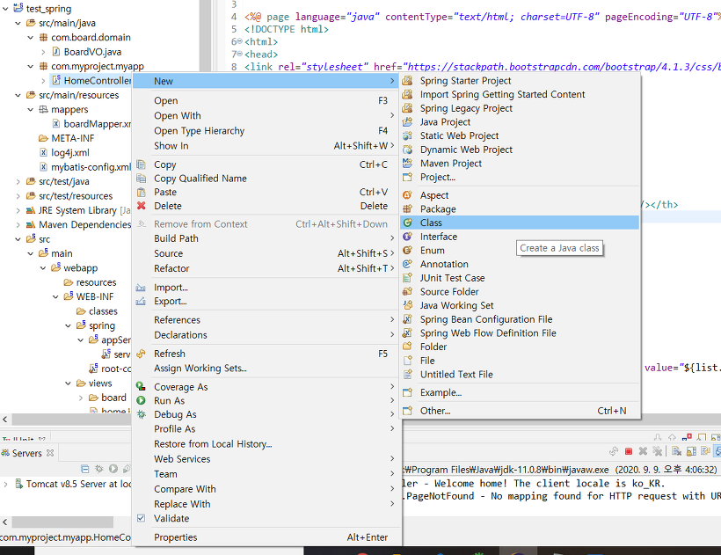Image resolution: width=721 pixels, height=555 pixels.
Task: Click the Spring Starter Project icon
Action: point(407,81)
